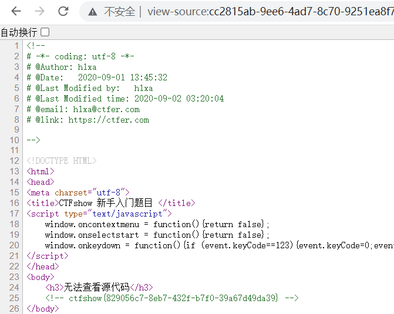Reload the page with the refresh icon
Image resolution: width=394 pixels, height=314 pixels.
[x=63, y=11]
